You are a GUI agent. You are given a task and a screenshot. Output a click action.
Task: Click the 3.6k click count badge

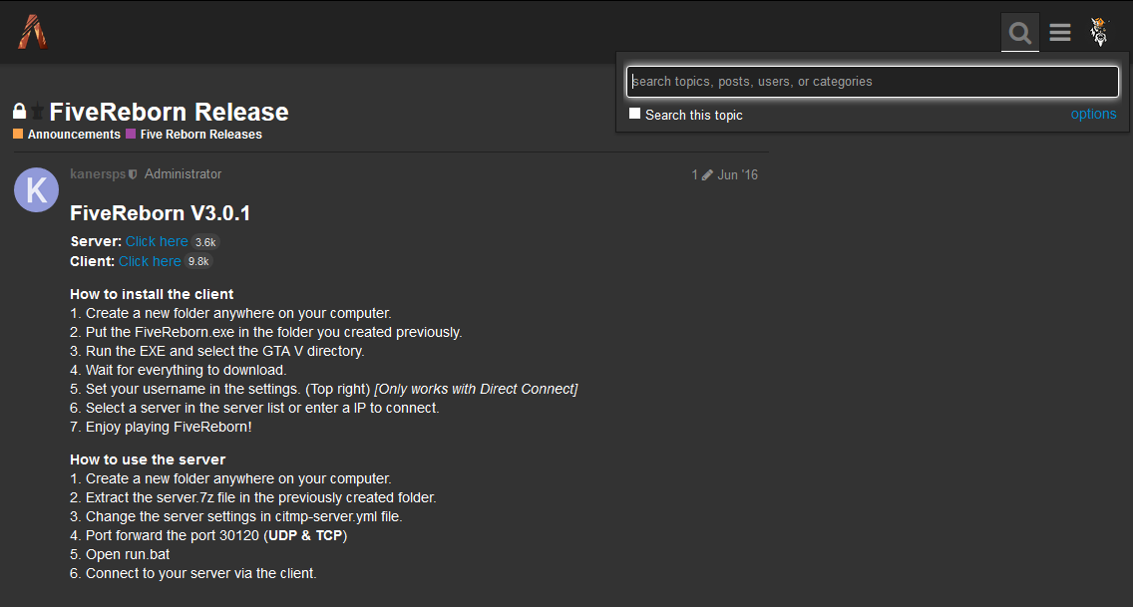(x=204, y=241)
